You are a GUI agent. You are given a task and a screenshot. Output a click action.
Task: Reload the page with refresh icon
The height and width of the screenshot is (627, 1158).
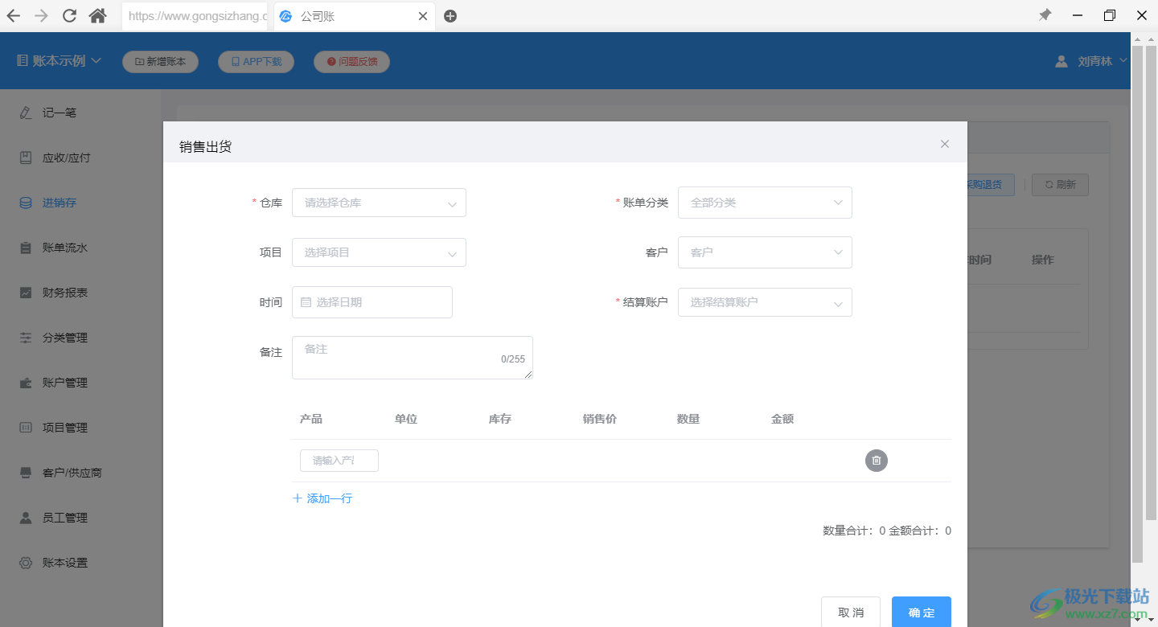pyautogui.click(x=70, y=16)
